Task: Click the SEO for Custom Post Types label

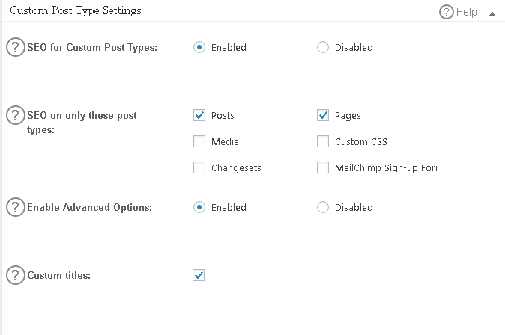Action: [92, 48]
